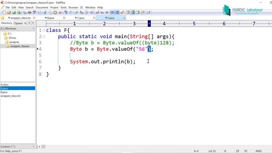
Task: Select B.java in the file list
Action: 4,92
